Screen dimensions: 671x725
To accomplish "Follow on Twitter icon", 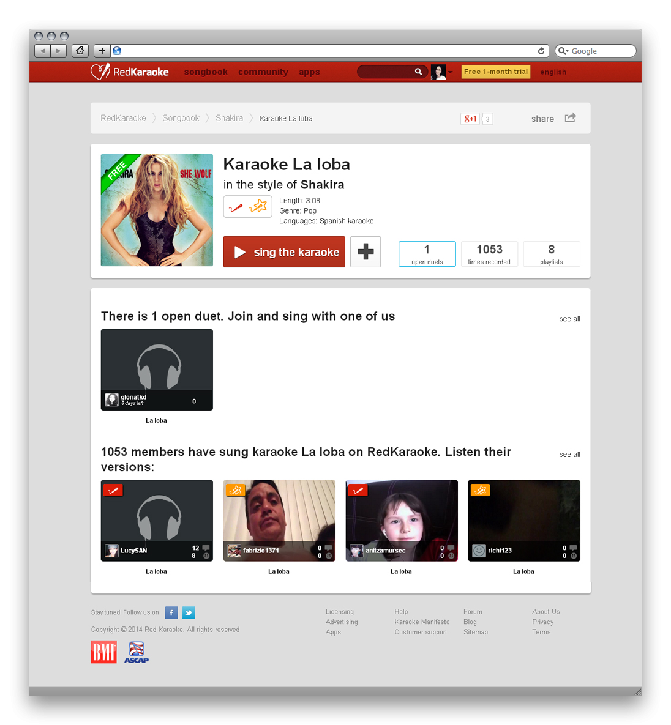I will coord(189,612).
